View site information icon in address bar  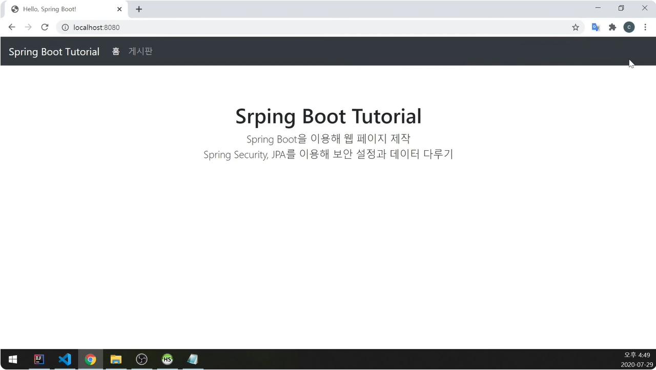(65, 27)
